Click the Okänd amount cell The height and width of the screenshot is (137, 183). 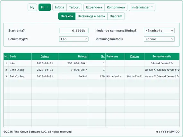[73, 76]
